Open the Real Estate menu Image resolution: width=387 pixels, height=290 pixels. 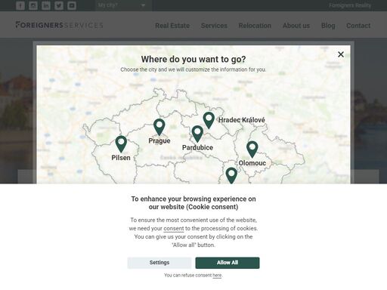[172, 26]
